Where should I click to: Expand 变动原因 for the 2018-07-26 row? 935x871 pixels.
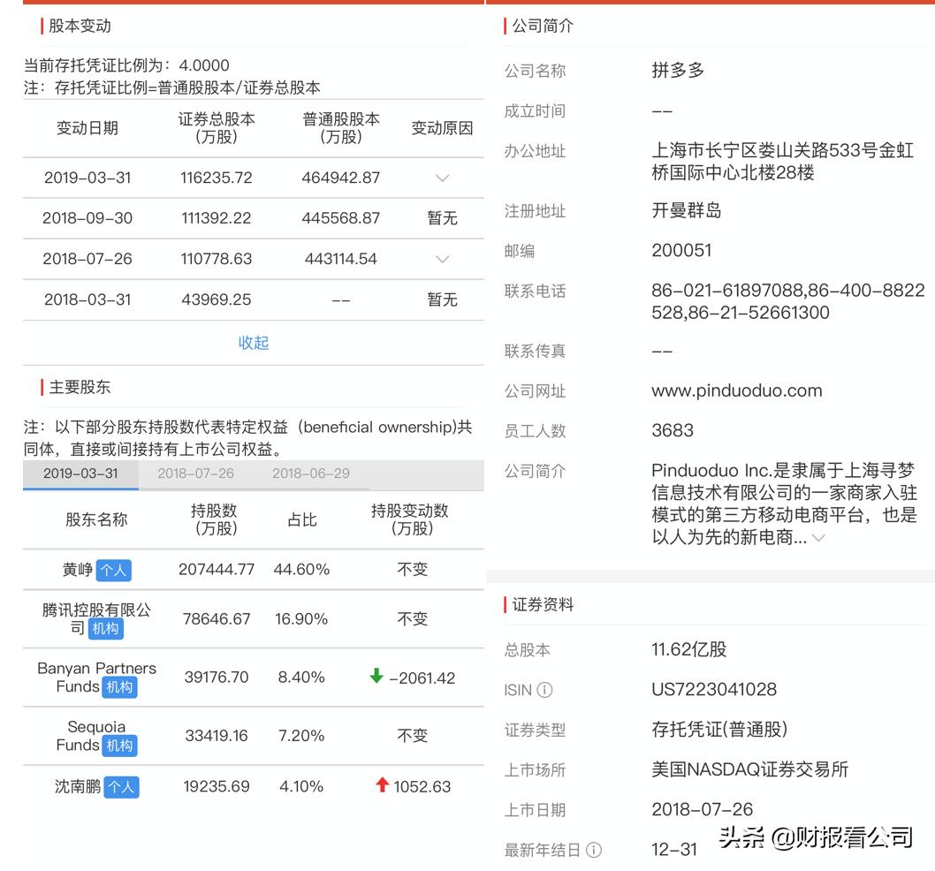coord(442,259)
